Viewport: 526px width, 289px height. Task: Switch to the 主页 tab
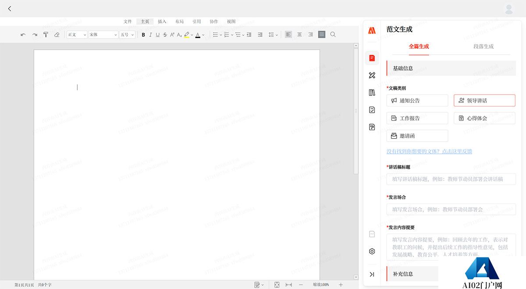point(145,21)
